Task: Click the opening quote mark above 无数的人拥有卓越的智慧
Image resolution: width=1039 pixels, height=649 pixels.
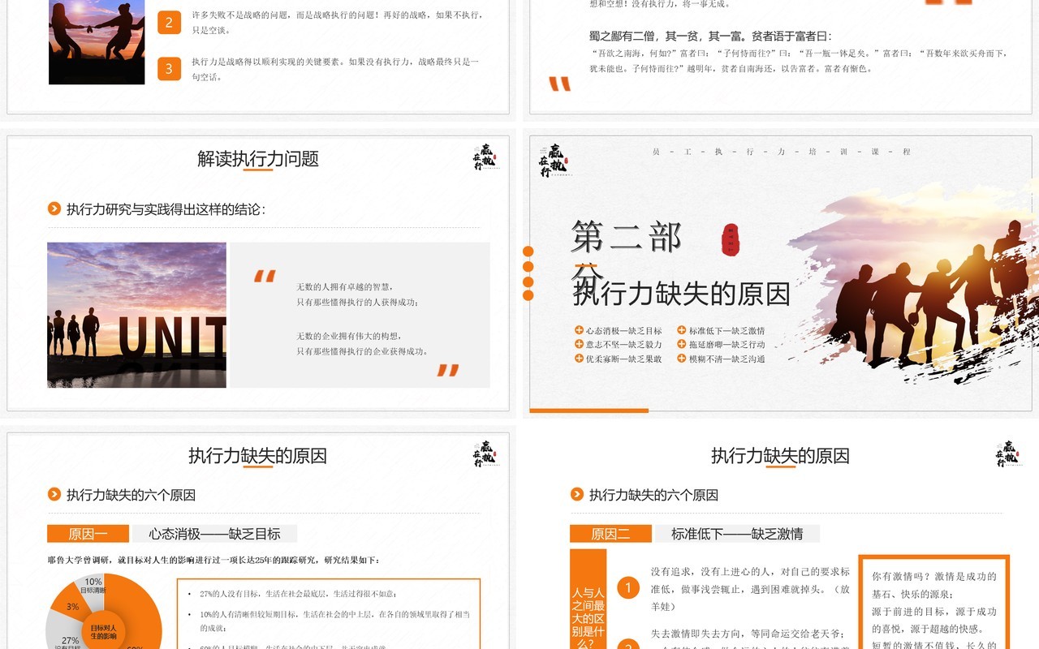Action: 265,276
